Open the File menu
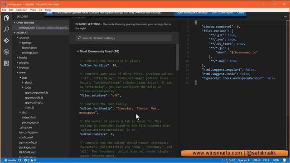The height and width of the screenshot is (163, 290). [4, 10]
